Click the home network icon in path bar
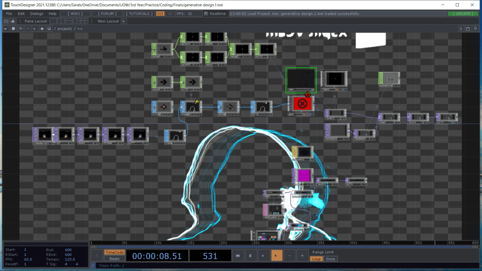 point(49,29)
